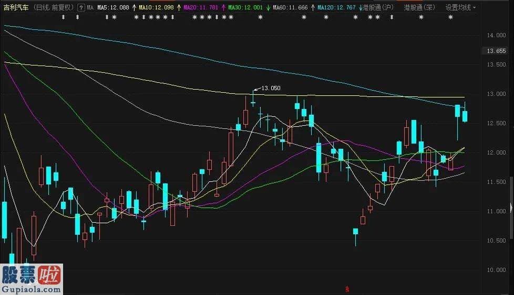This screenshot has height=295, width=514.
Task: Select the MA60:11.666 indicator value
Action: [291, 7]
